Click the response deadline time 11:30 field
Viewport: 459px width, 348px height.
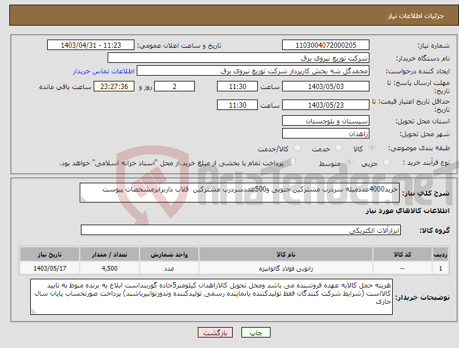tap(237, 86)
